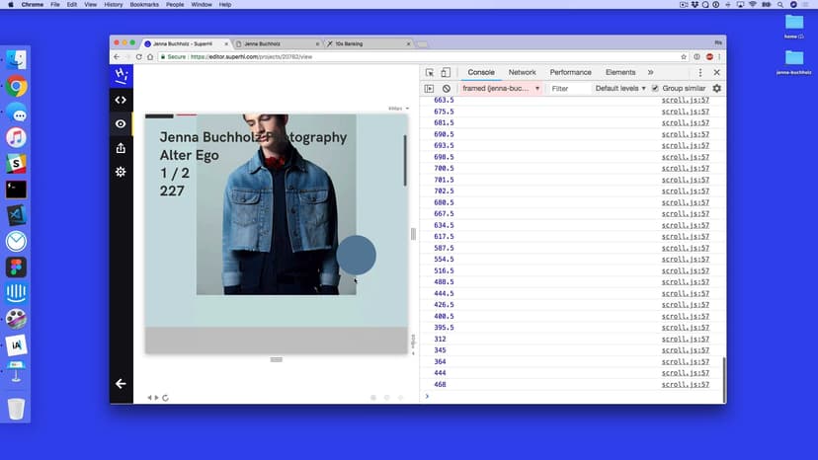Click the first scroll.js:57 source link

coord(685,101)
